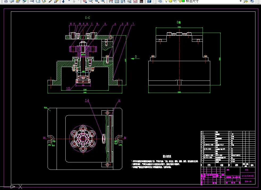Image resolution: width=261 pixels, height=190 pixels.
Task: Click the Publish icon
Action: 18,1
